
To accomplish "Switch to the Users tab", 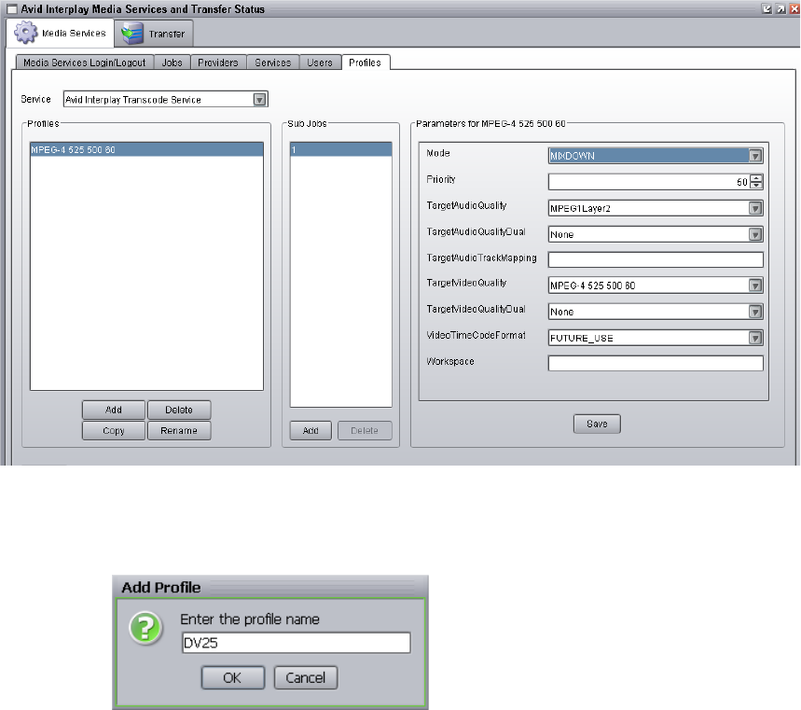I will click(320, 63).
